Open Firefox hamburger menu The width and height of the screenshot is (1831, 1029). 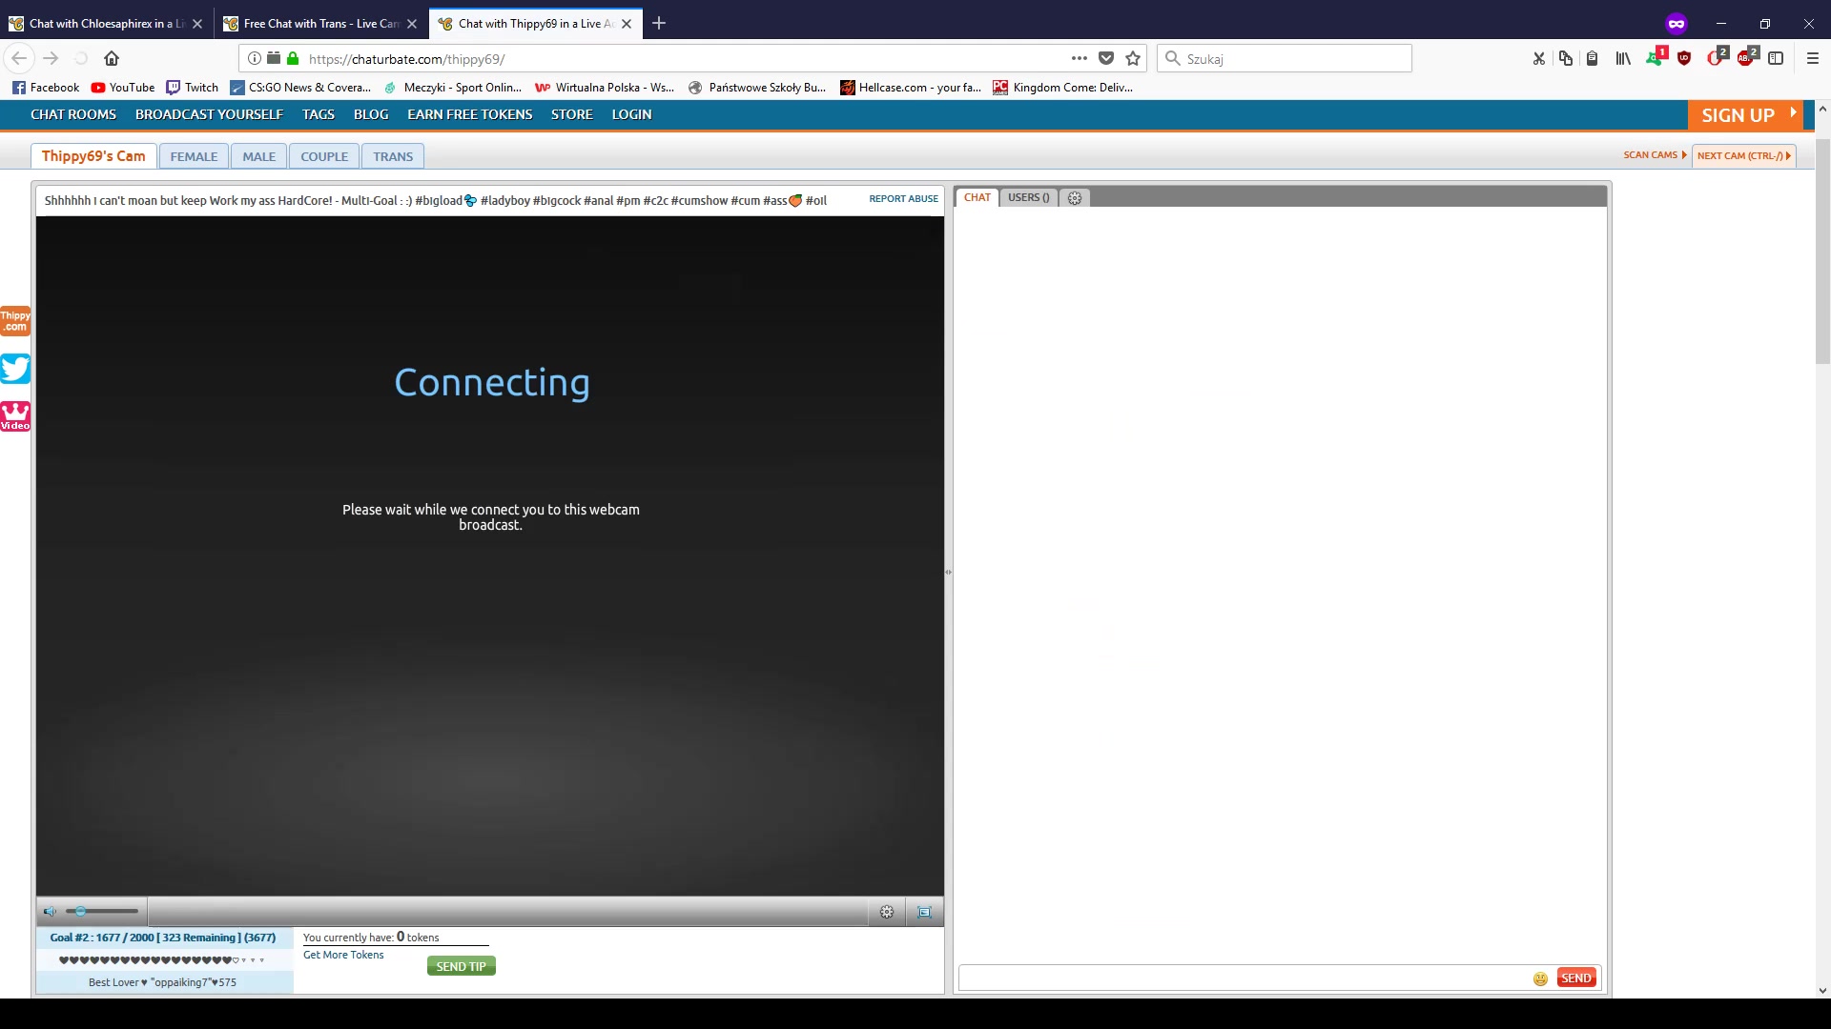1813,59
